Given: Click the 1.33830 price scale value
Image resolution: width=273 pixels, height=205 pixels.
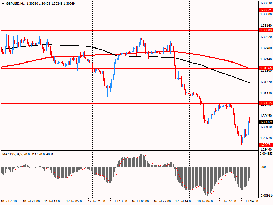Looking at the screenshot, I should coord(266,3).
